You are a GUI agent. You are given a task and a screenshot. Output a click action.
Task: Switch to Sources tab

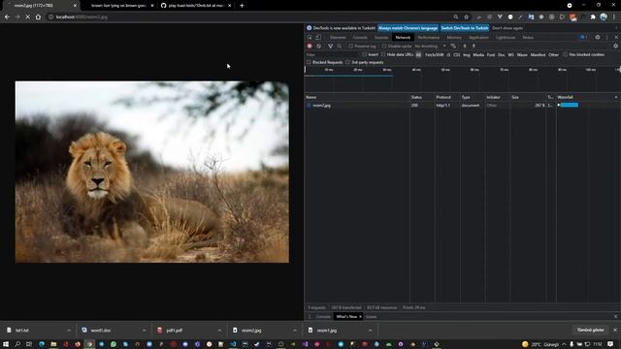coord(381,37)
